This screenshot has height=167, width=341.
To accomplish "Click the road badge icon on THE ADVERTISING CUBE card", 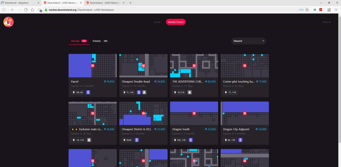I will pyautogui.click(x=190, y=92).
